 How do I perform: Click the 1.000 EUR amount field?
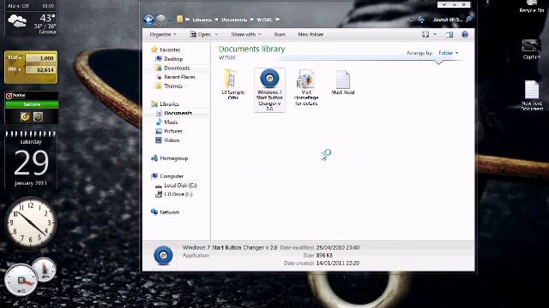pyautogui.click(x=40, y=58)
